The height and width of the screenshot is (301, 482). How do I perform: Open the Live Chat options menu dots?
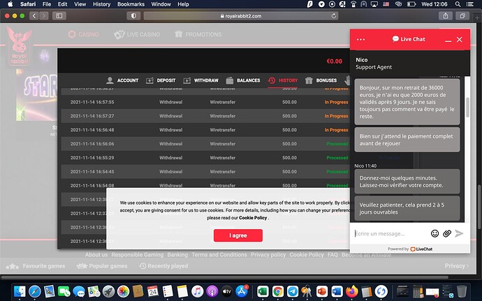tap(360, 39)
